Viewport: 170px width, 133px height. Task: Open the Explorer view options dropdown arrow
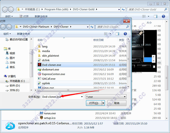148,16
